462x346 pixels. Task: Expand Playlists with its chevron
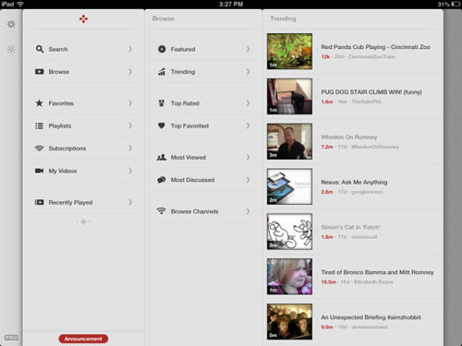[x=130, y=125]
